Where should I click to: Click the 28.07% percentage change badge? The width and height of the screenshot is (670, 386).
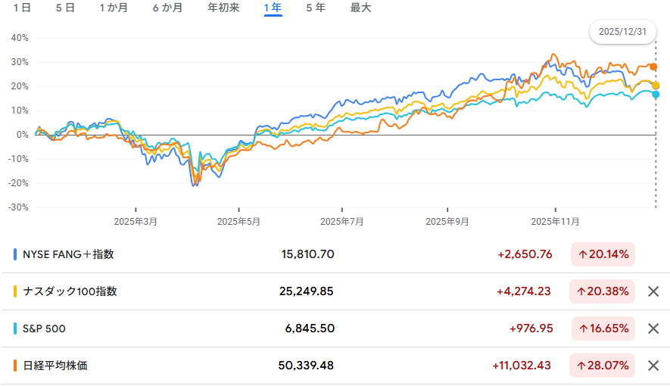(x=603, y=366)
